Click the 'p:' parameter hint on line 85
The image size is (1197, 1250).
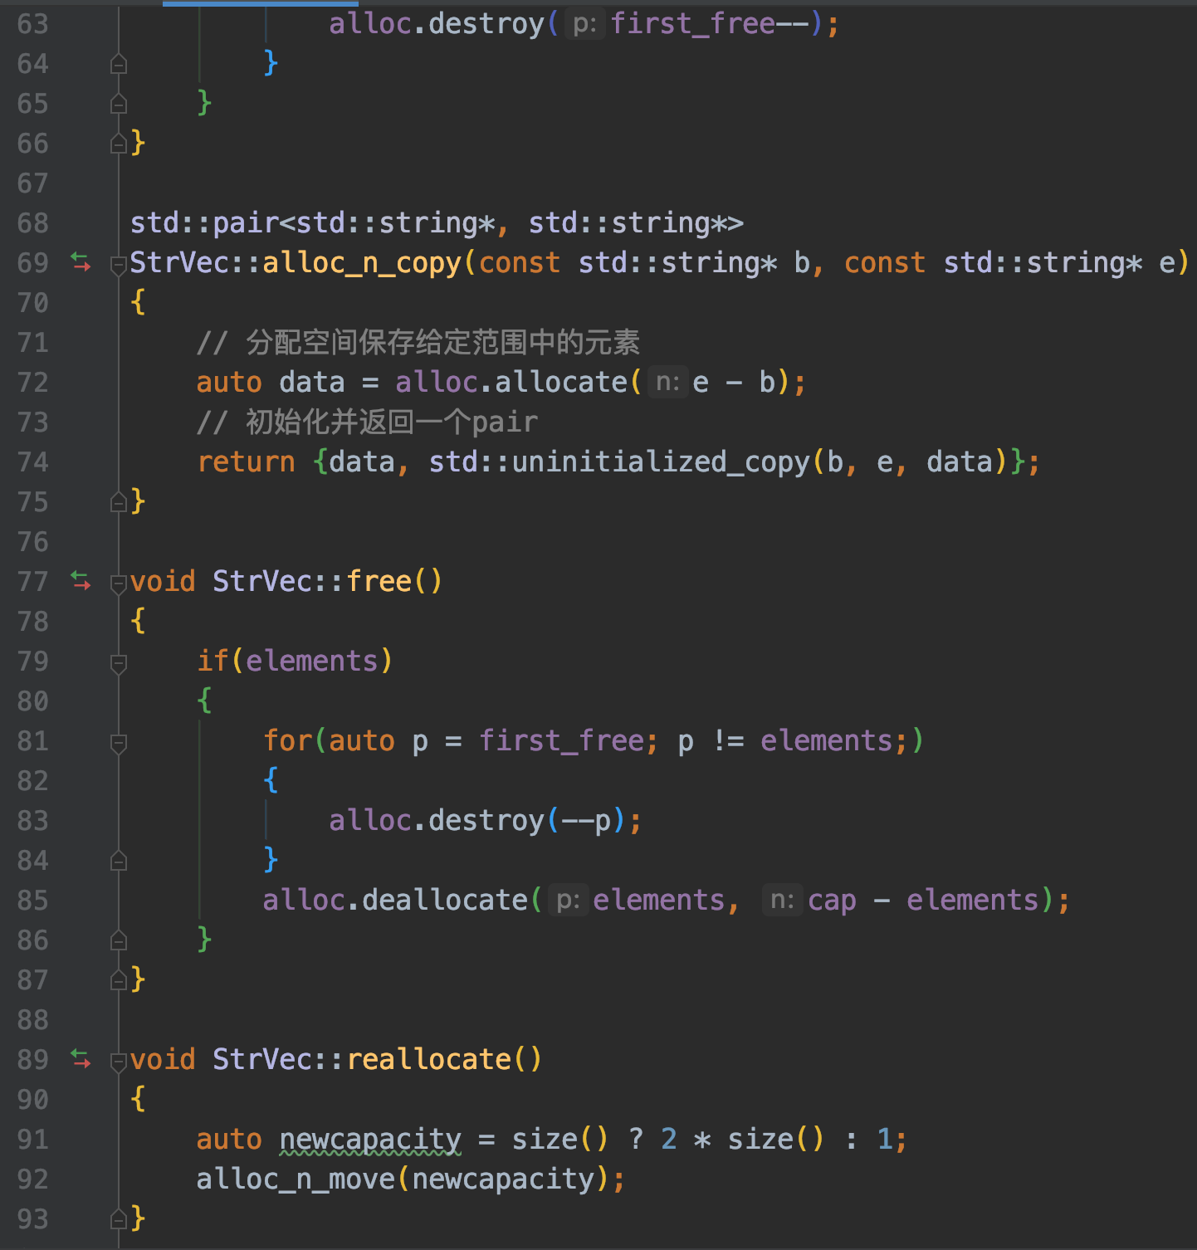(x=568, y=901)
